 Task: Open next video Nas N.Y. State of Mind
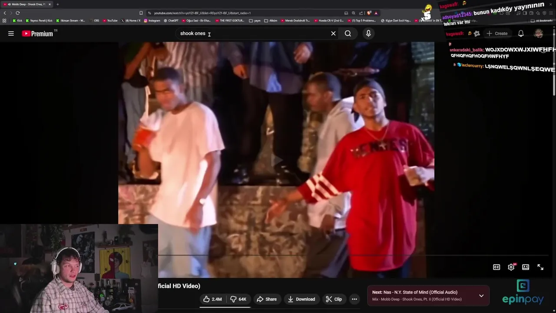415,292
